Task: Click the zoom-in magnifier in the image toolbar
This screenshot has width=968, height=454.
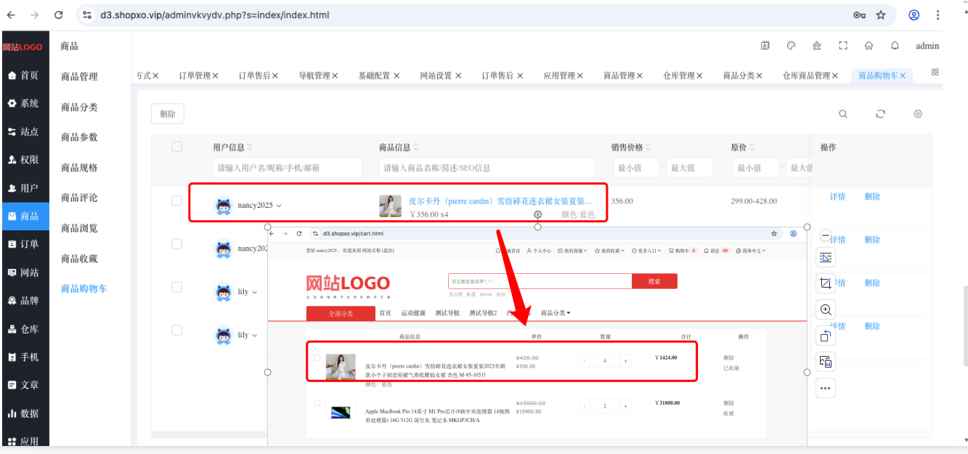Action: point(825,309)
